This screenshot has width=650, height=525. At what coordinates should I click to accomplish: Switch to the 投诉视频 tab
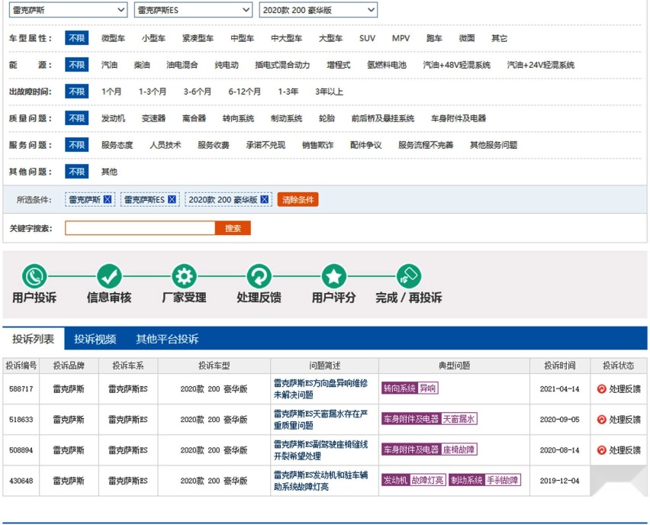(x=95, y=339)
